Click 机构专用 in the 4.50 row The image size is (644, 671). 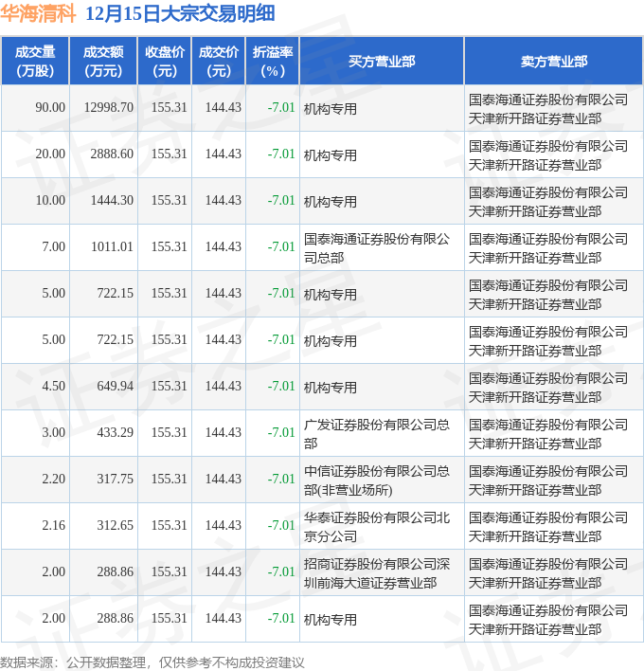[331, 388]
